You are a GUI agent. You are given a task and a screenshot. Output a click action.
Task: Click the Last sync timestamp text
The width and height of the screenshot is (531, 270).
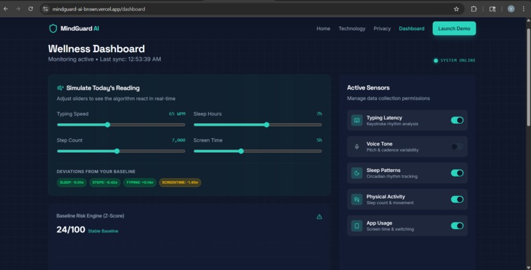tap(130, 59)
